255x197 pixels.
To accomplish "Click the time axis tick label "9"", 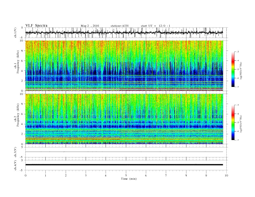I will [206, 175].
